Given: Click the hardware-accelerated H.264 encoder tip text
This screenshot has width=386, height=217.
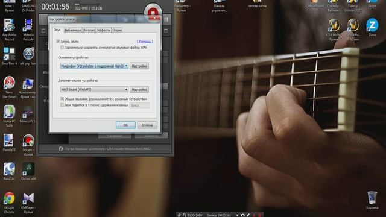Looking at the screenshot, I should pyautogui.click(x=108, y=149).
